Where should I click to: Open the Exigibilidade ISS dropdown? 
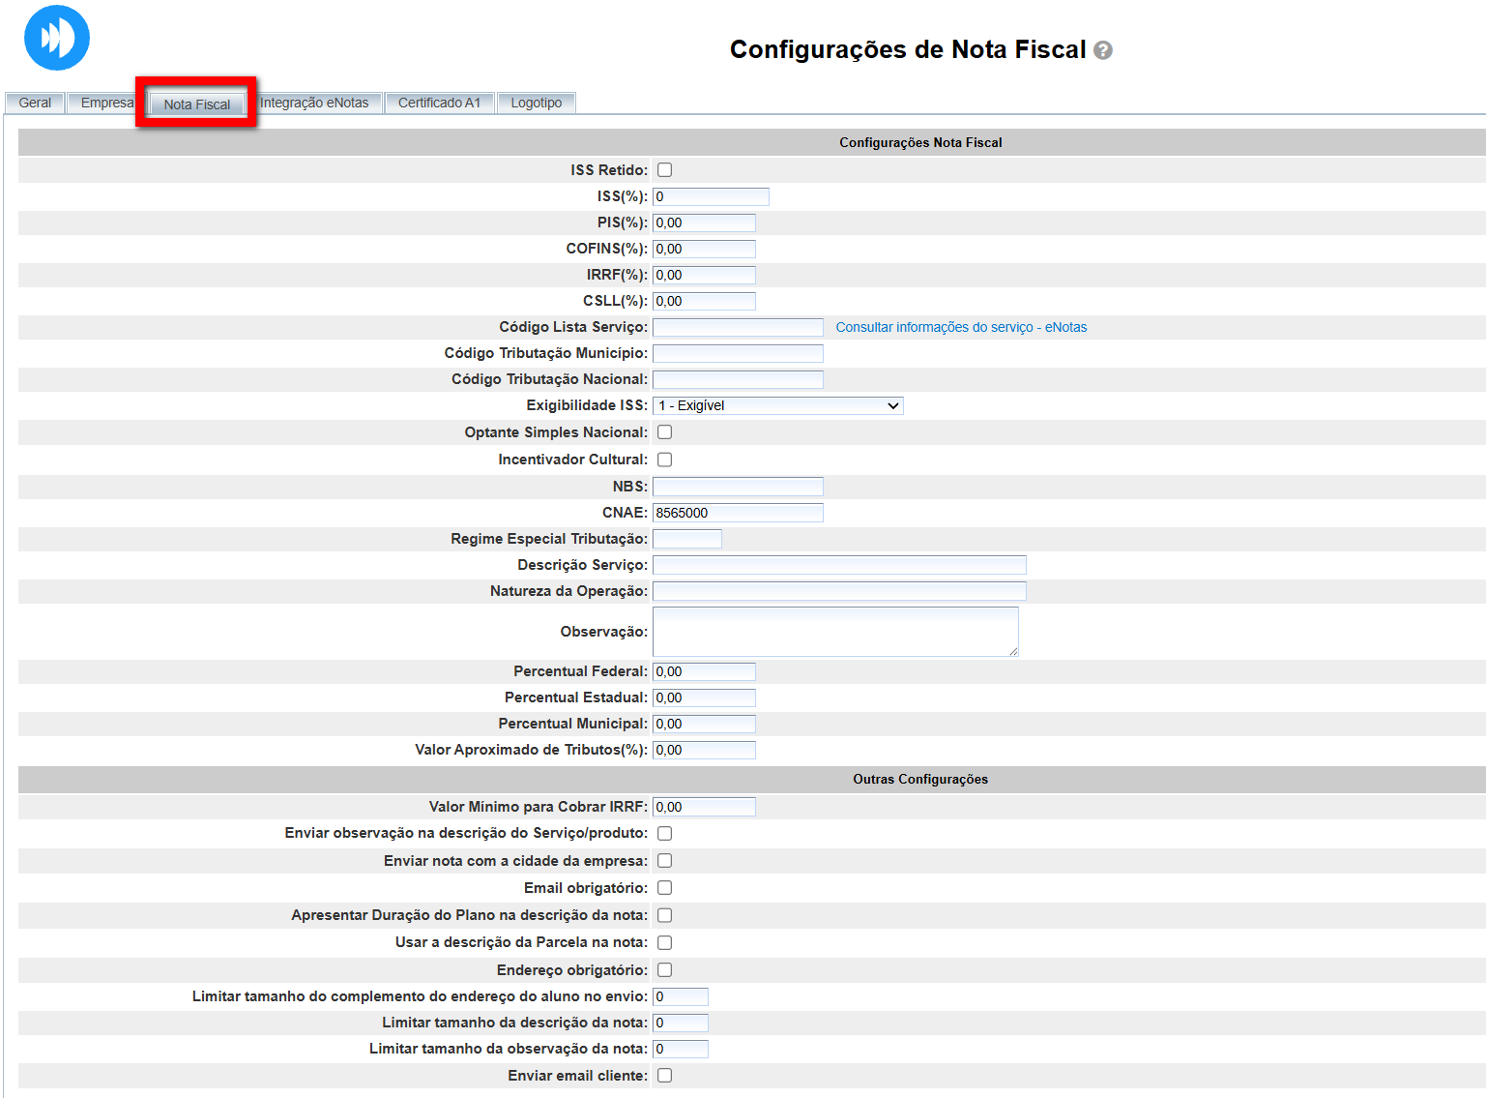[x=777, y=406]
